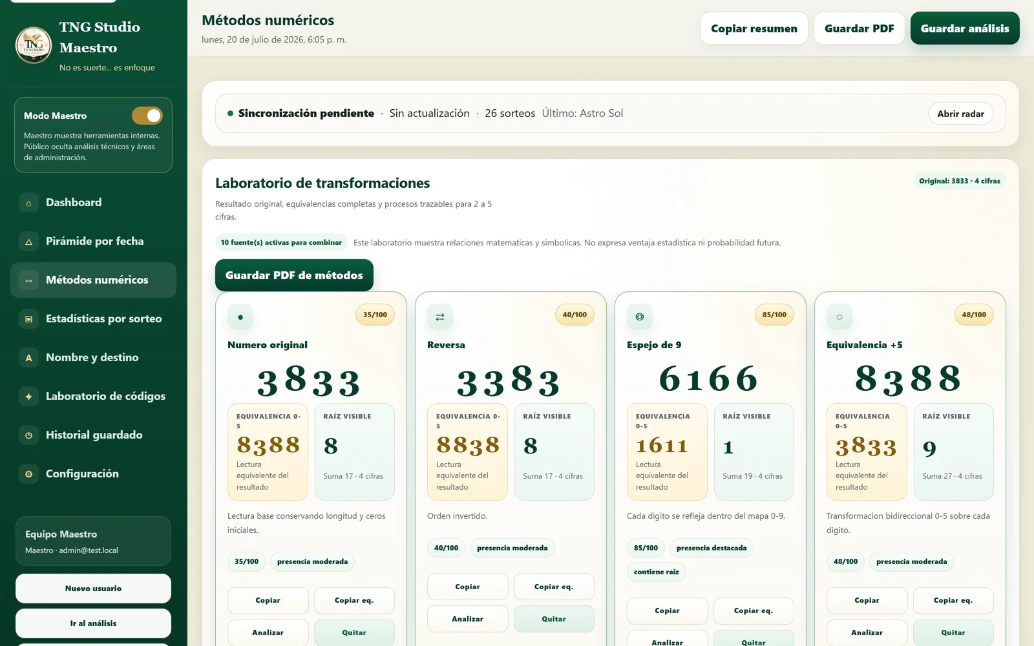
Task: Click the Estadísticas por sorteo icon
Action: (28, 319)
